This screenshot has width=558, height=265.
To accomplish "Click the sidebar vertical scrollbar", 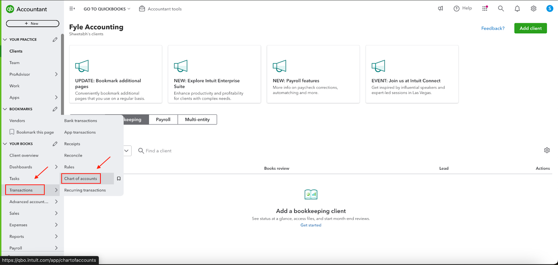I will 62,74.
